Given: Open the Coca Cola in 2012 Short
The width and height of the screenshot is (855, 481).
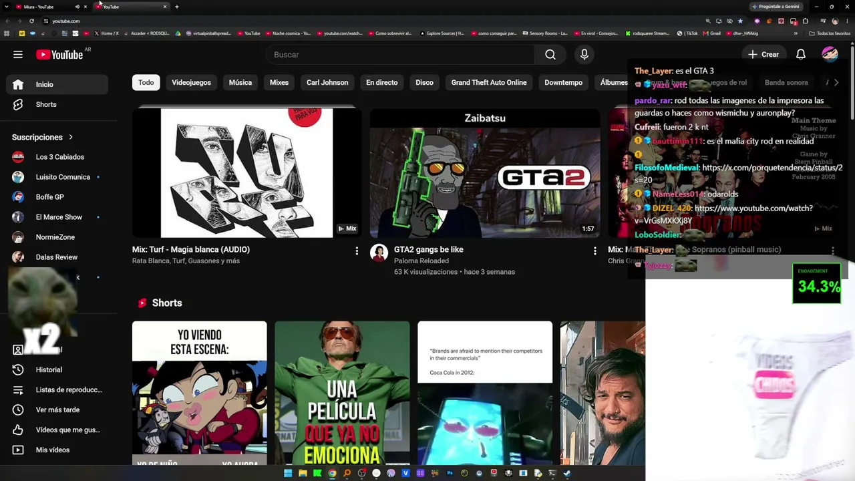Looking at the screenshot, I should pos(485,393).
